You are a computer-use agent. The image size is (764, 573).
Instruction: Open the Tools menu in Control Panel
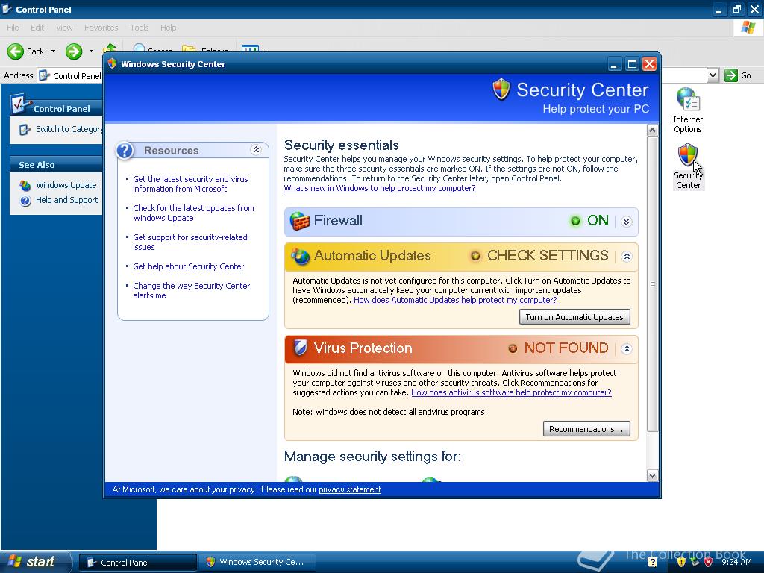coord(140,28)
